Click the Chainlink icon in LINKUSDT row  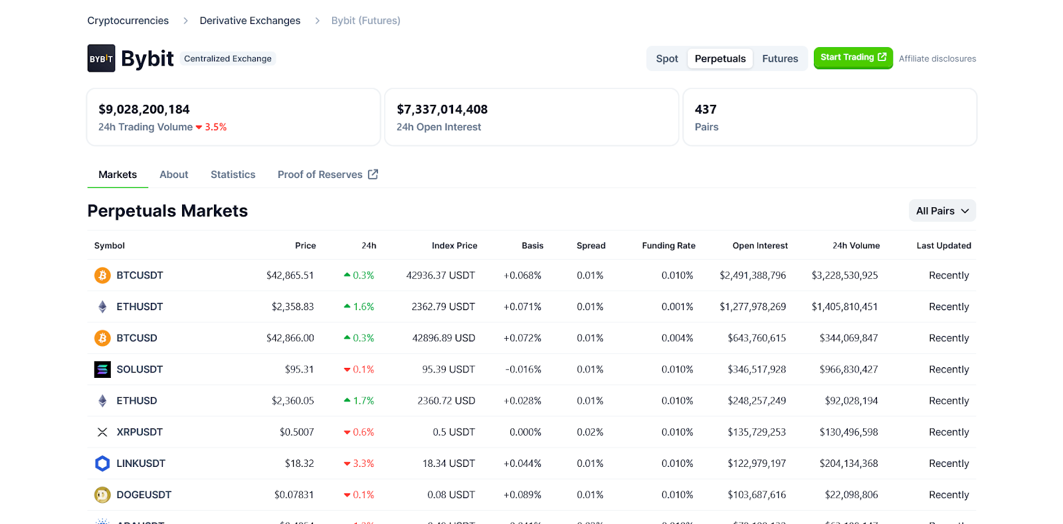tap(102, 464)
